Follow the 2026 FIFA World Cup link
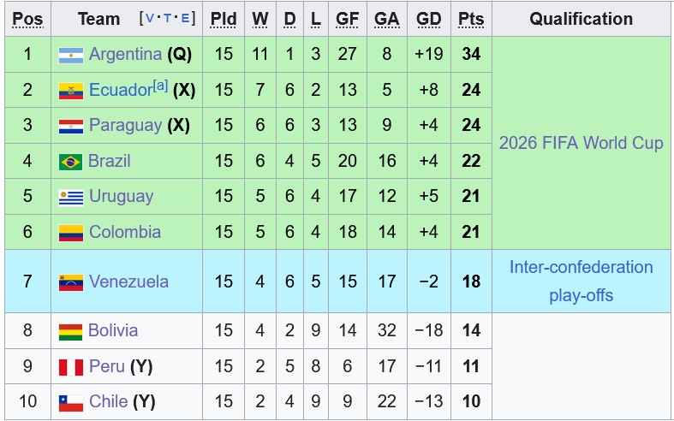This screenshot has width=674, height=421. point(581,143)
